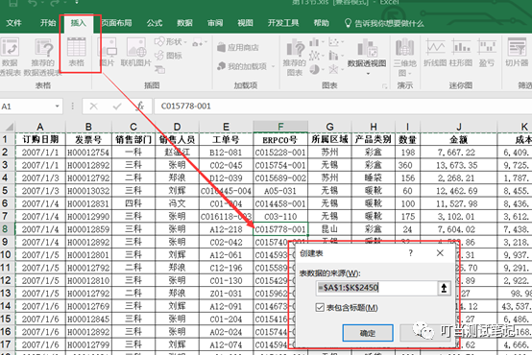Click the table data source range field
The height and width of the screenshot is (355, 532).
376,288
